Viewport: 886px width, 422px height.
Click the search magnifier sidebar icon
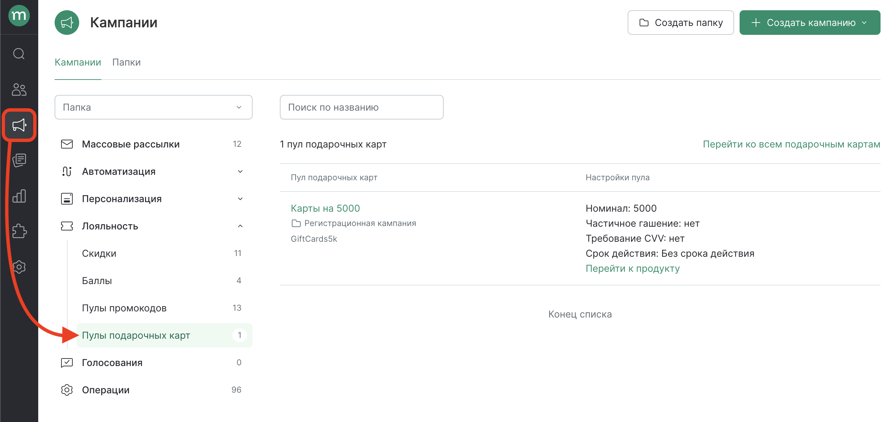(x=19, y=54)
